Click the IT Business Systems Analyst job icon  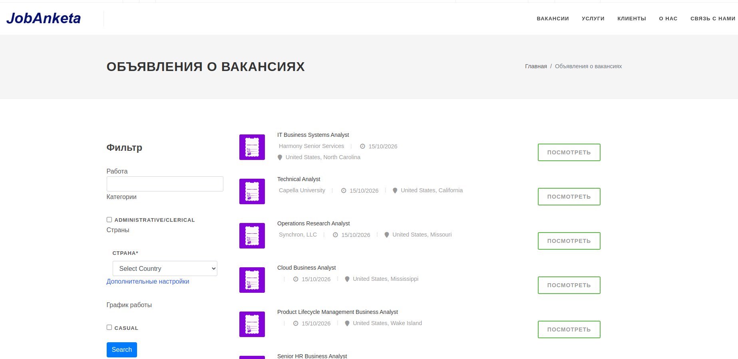(252, 147)
